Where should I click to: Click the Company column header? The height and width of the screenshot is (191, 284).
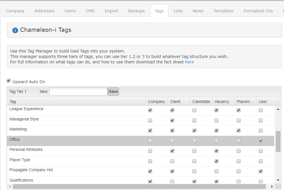pos(157,102)
